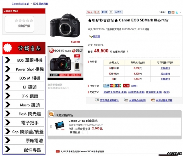
Task: Click the Canon 5D Mark III body photo
Action: (65, 25)
